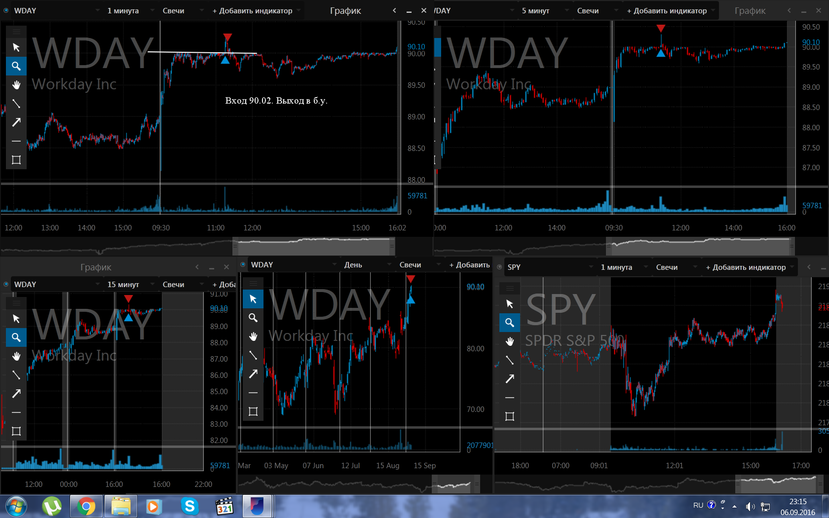Select horizontal line tool in SPY chart
Viewport: 829px width, 518px height.
click(x=510, y=398)
